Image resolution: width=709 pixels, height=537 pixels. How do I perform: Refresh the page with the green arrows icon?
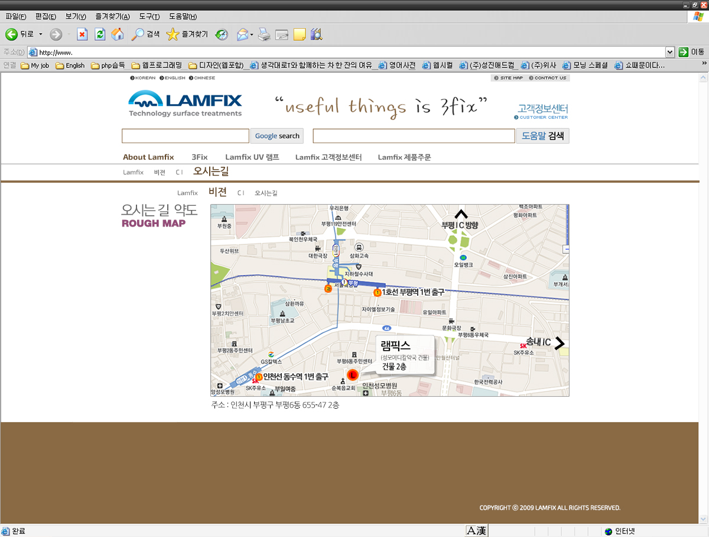tap(100, 34)
